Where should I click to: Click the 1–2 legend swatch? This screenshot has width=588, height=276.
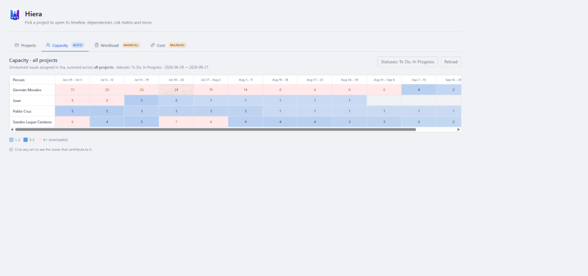tap(11, 139)
